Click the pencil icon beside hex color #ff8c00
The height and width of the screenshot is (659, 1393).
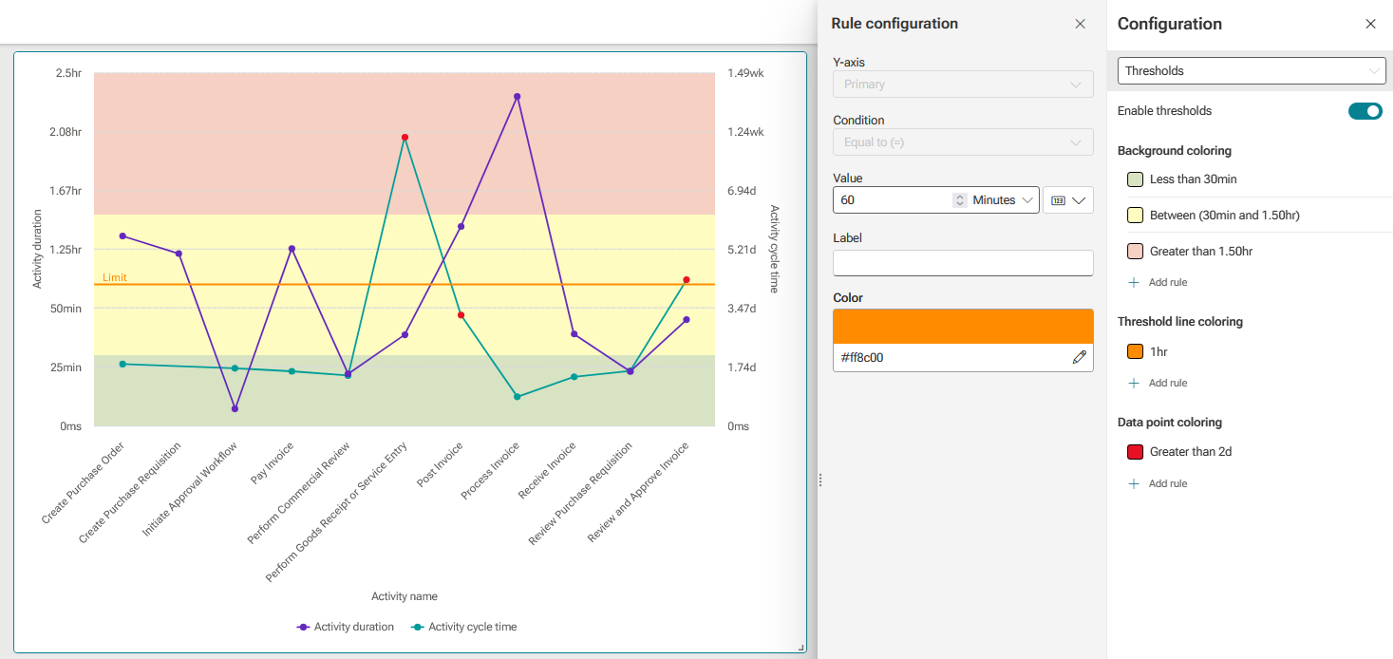click(x=1080, y=357)
